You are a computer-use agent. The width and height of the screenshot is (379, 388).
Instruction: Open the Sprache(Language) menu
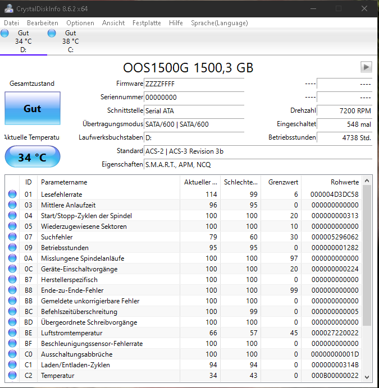(x=219, y=23)
